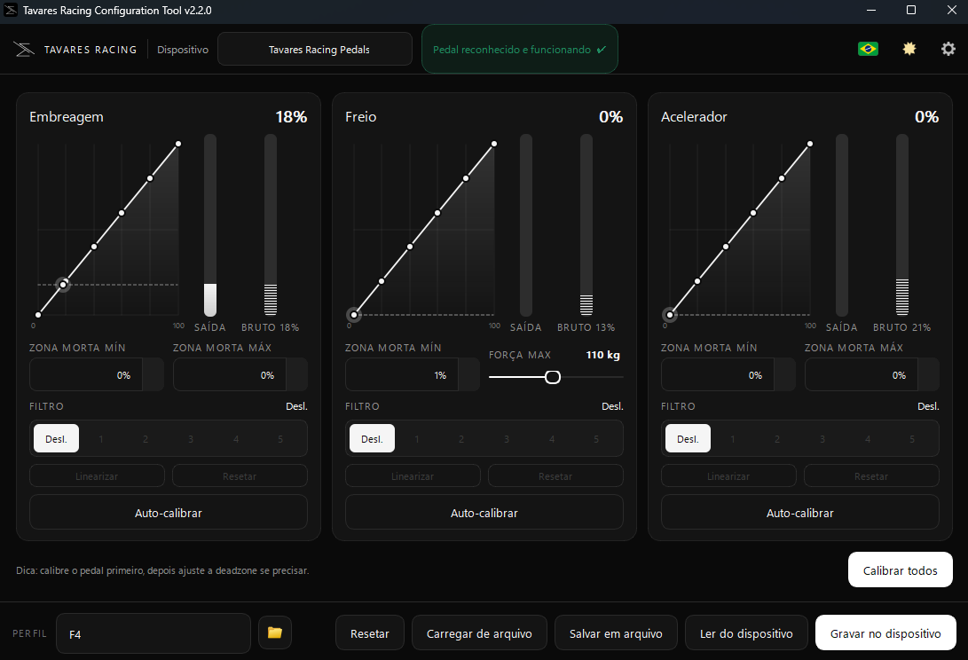Set Acelerador filter to Desl.

click(688, 439)
